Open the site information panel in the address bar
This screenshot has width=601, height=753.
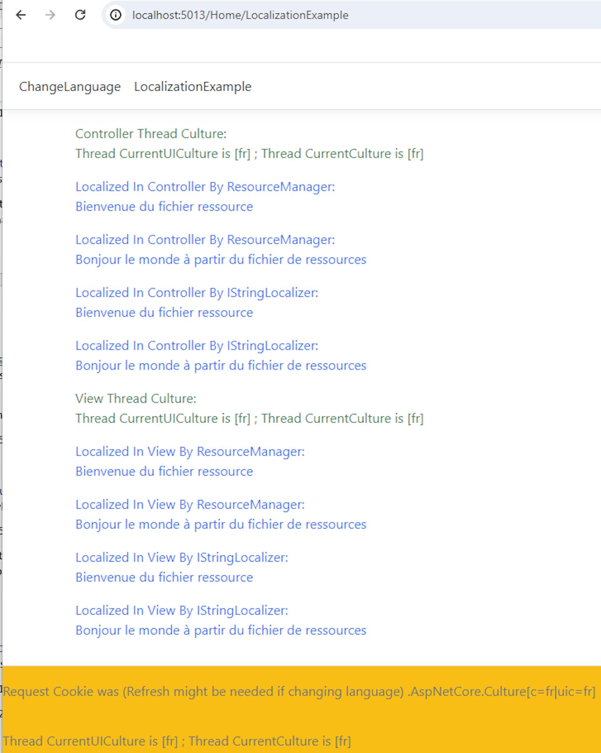[115, 15]
